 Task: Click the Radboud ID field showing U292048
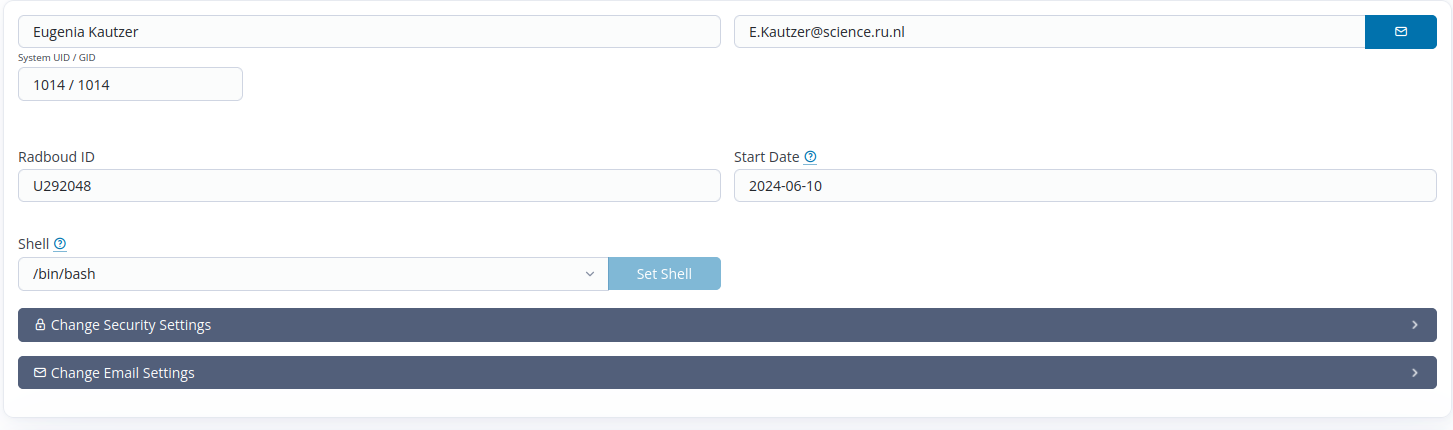[x=369, y=186]
